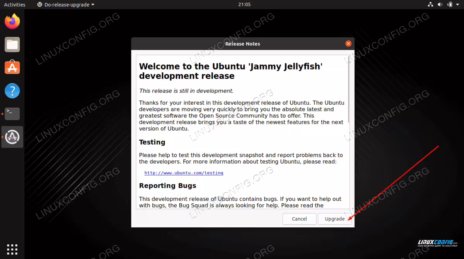
Task: Open the volume speaker indicator
Action: pos(440,5)
